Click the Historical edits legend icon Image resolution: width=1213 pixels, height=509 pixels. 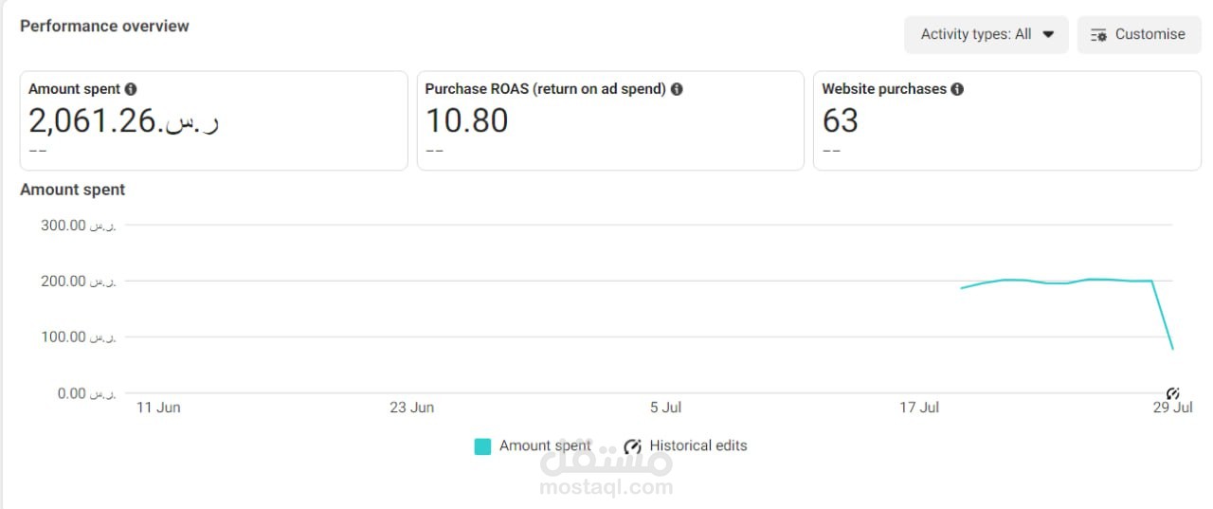[x=633, y=446]
